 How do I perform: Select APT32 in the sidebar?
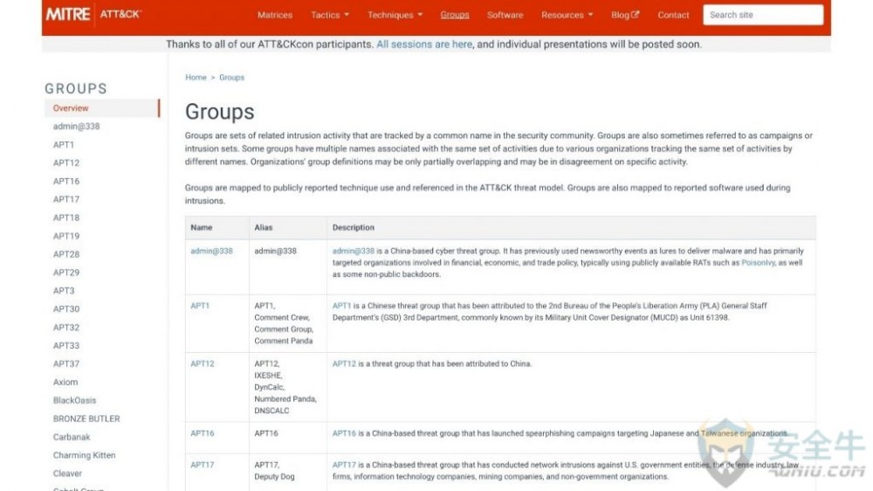point(66,327)
